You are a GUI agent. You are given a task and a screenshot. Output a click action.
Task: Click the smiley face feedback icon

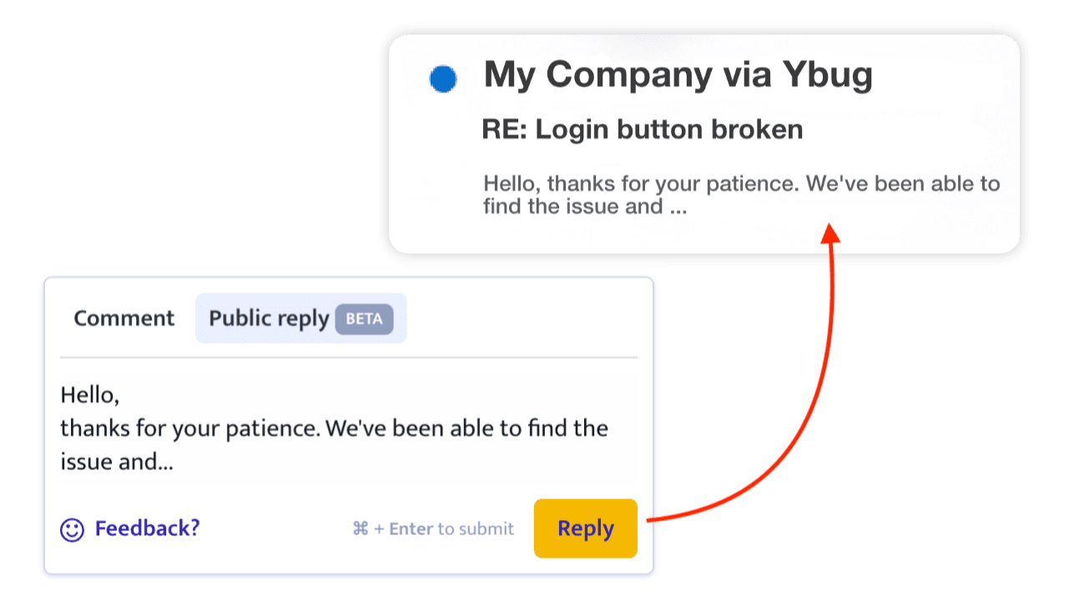click(x=73, y=529)
